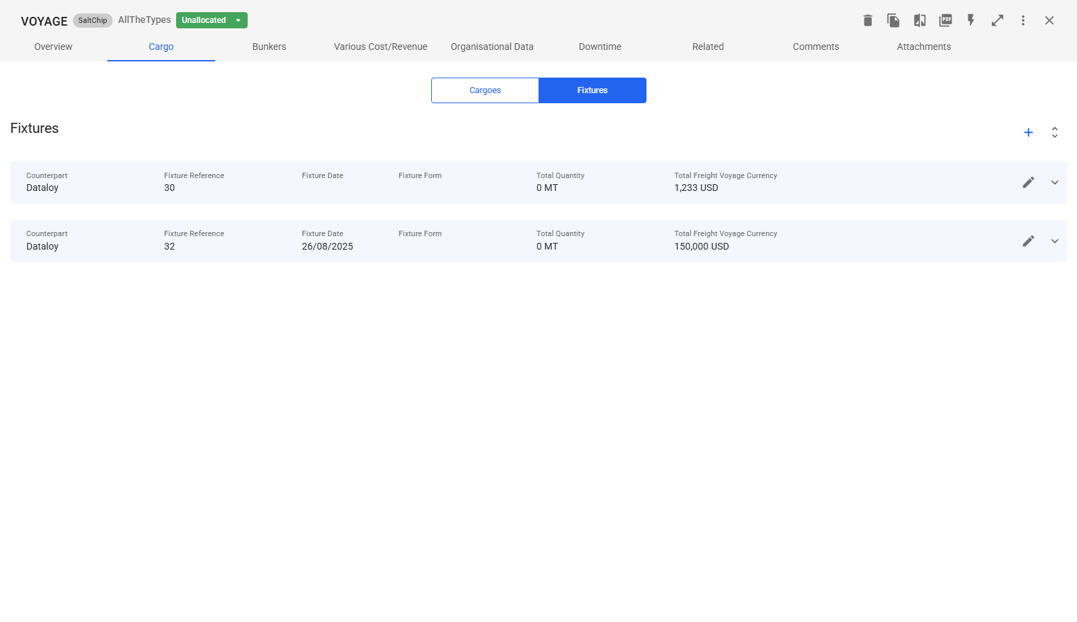The height and width of the screenshot is (622, 1077).
Task: Open the Bunkers tab
Action: pos(269,47)
